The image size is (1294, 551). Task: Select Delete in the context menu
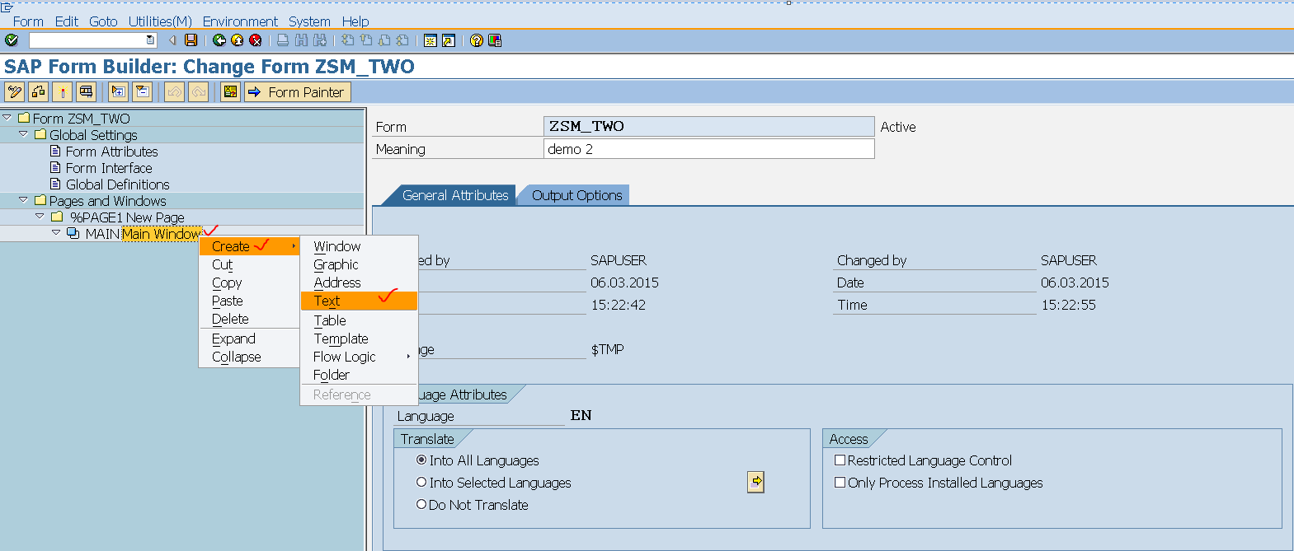pyautogui.click(x=249, y=319)
